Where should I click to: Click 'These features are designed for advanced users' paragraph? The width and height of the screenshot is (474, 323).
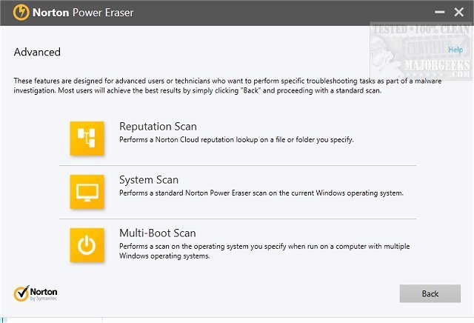227,86
